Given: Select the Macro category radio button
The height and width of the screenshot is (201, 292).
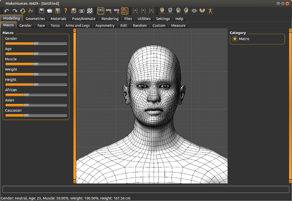Looking at the screenshot, I should (235, 39).
